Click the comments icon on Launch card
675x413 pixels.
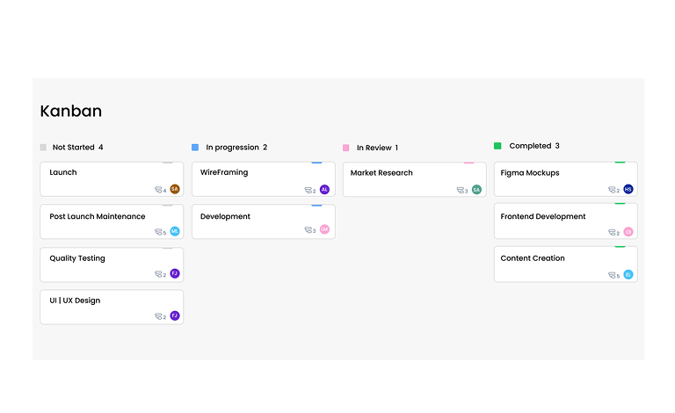click(158, 190)
